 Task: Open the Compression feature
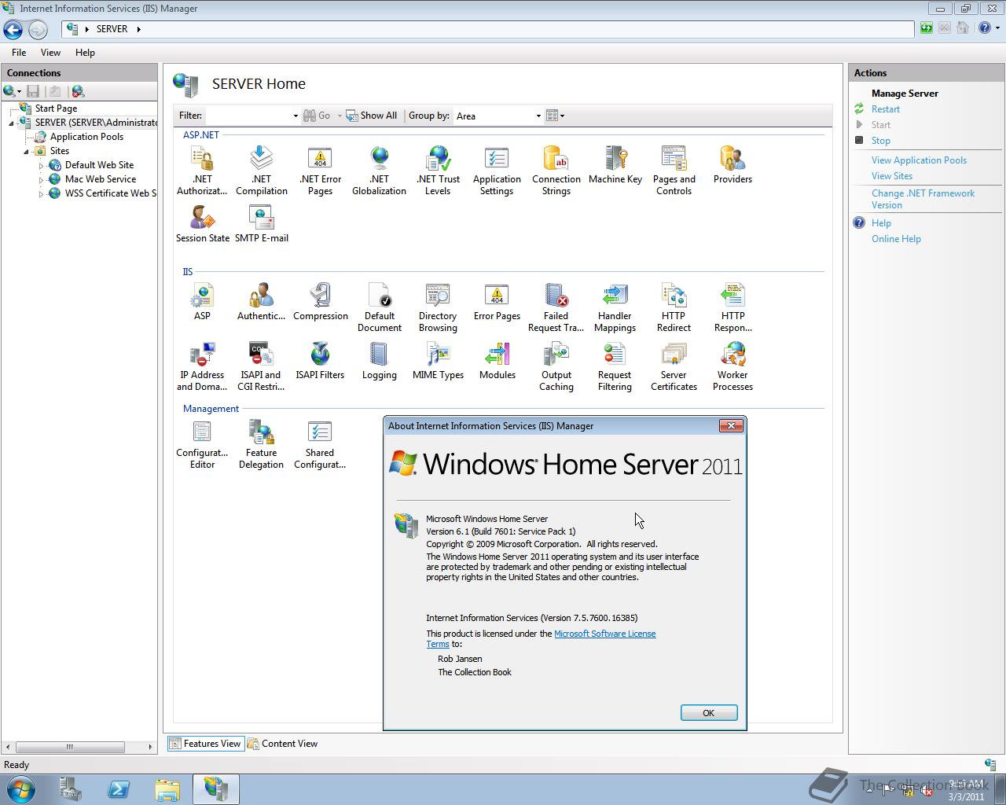click(x=320, y=302)
